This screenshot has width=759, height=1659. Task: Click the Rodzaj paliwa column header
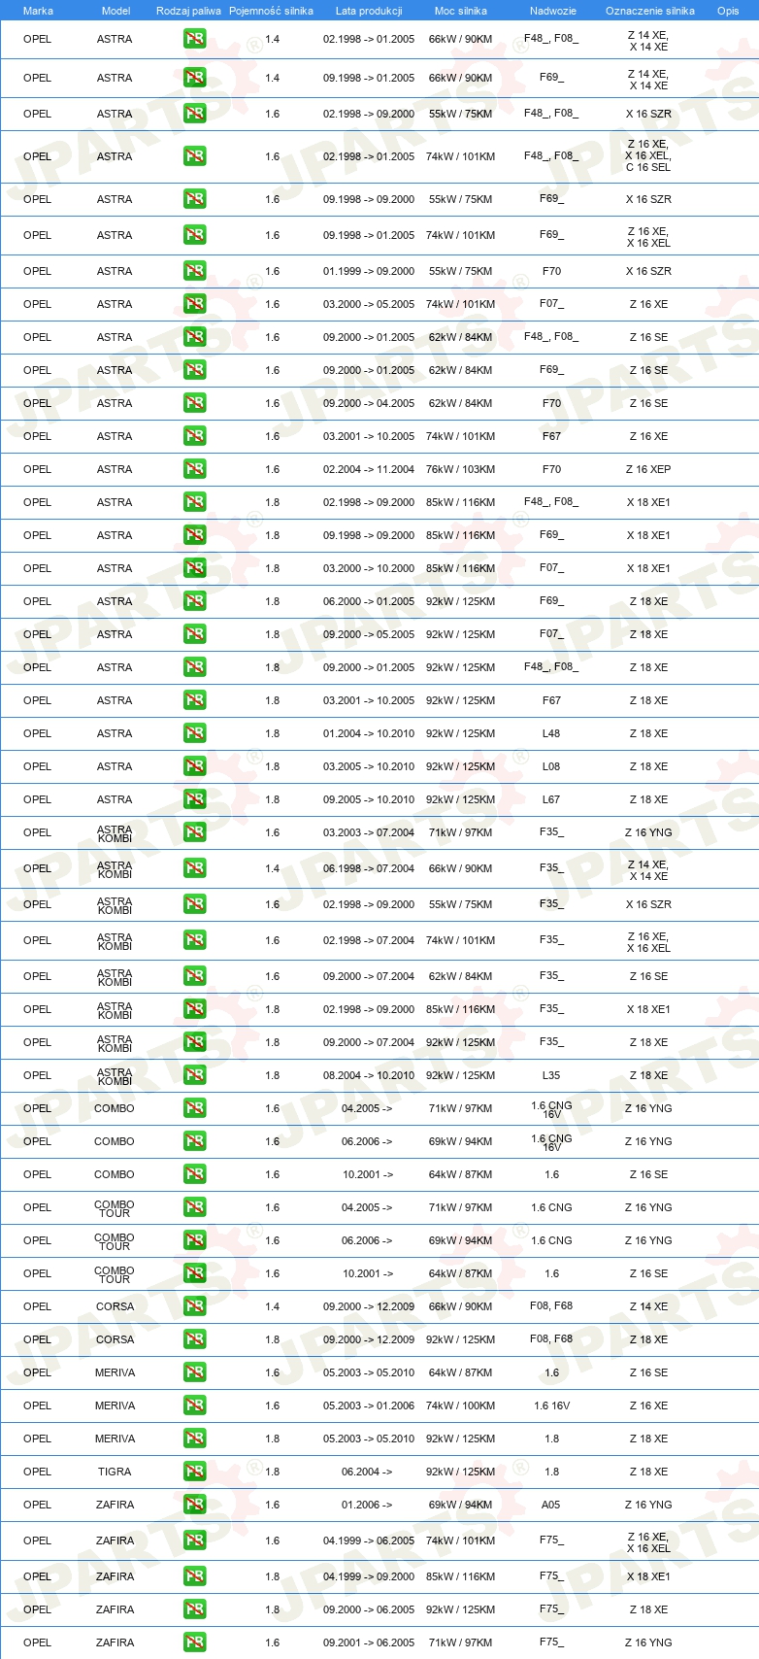pyautogui.click(x=188, y=11)
